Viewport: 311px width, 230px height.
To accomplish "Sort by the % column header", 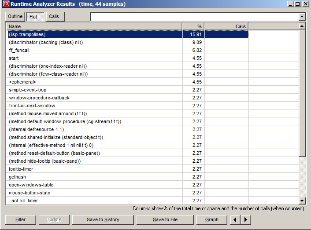I will click(193, 26).
